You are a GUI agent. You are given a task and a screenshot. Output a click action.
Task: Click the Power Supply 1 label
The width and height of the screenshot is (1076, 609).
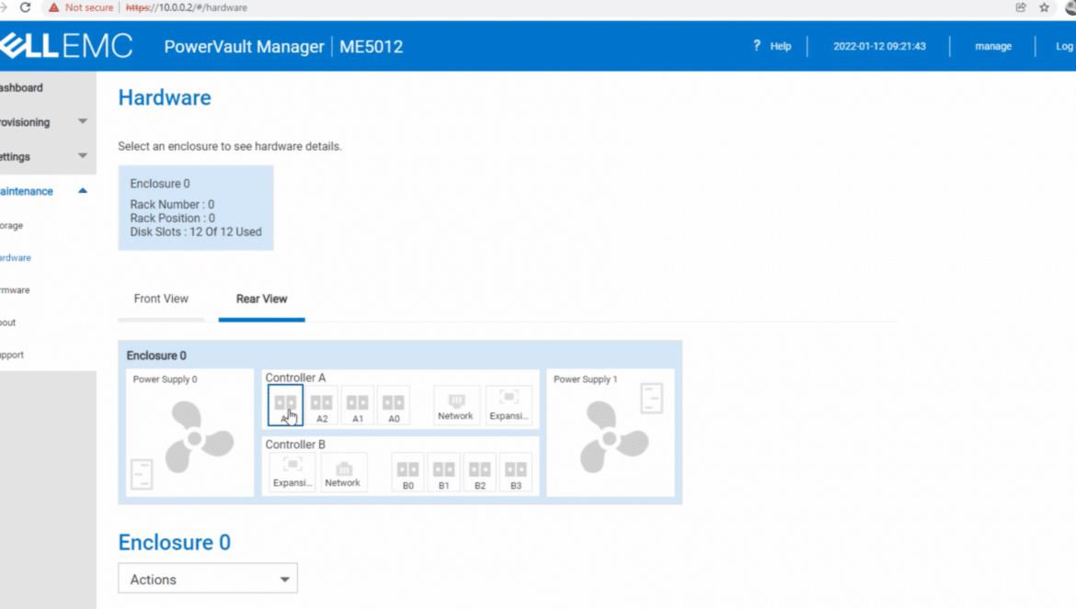[585, 378]
